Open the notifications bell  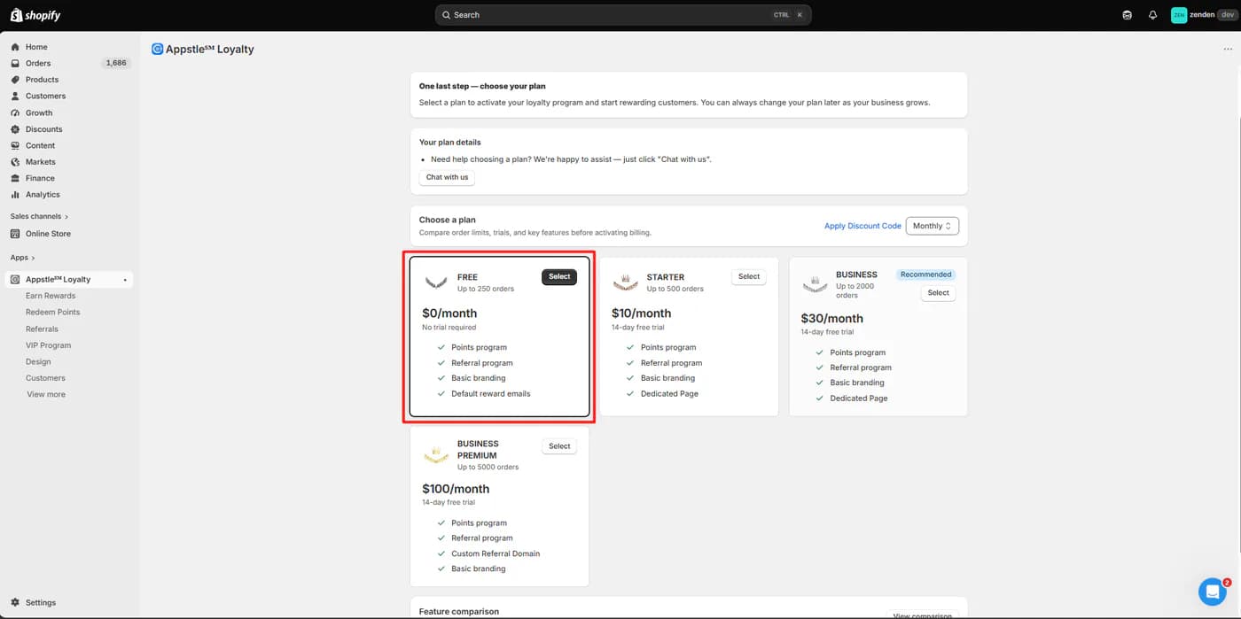coord(1152,15)
